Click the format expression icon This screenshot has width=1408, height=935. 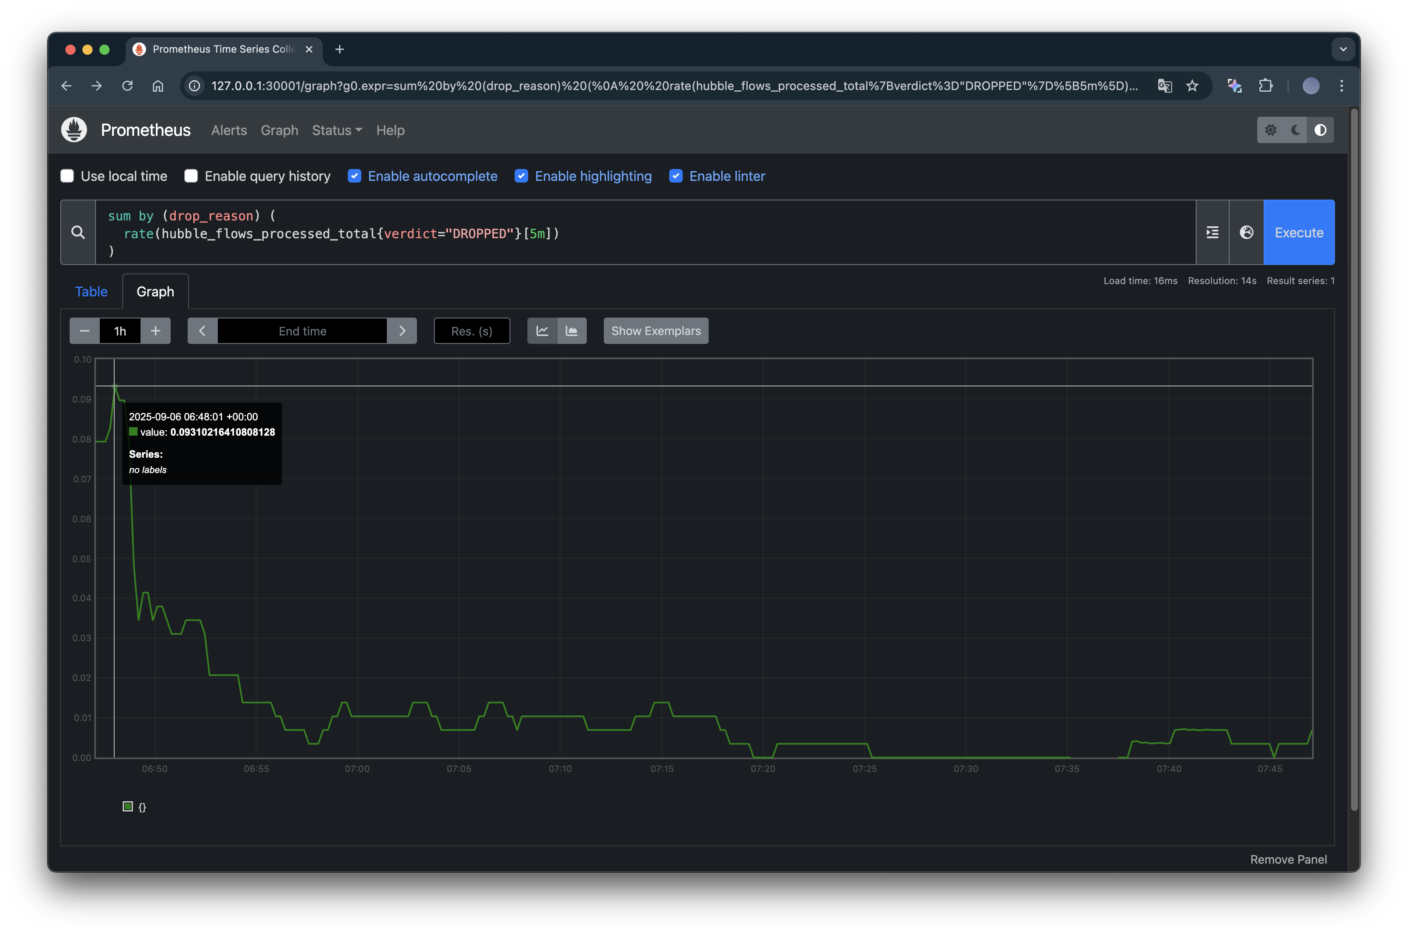click(x=1212, y=233)
